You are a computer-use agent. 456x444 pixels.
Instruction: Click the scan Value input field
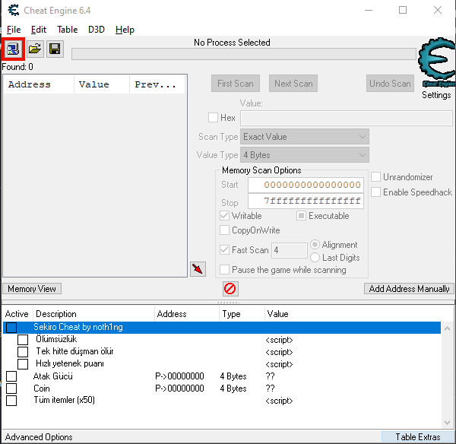346,118
